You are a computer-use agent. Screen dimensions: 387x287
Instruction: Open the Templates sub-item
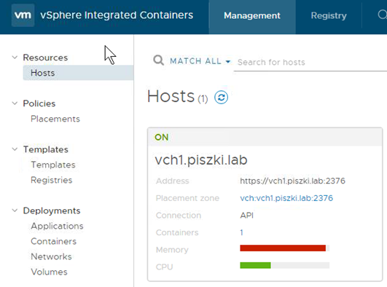pos(53,165)
